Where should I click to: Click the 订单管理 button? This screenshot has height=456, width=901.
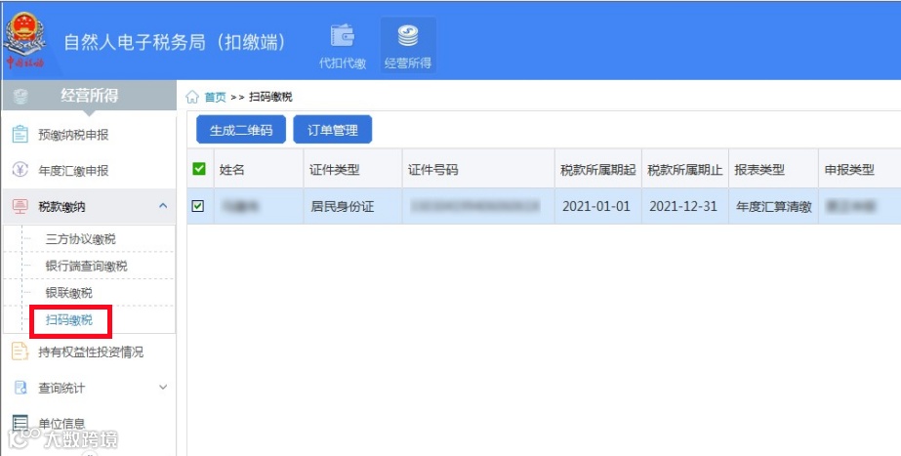pyautogui.click(x=333, y=130)
